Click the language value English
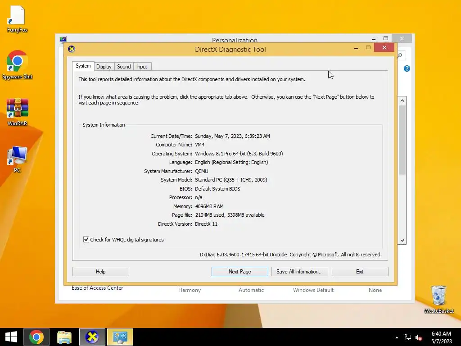461x346 pixels. pos(231,162)
